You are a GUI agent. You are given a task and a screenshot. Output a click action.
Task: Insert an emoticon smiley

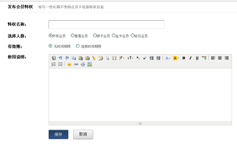tap(69, 64)
